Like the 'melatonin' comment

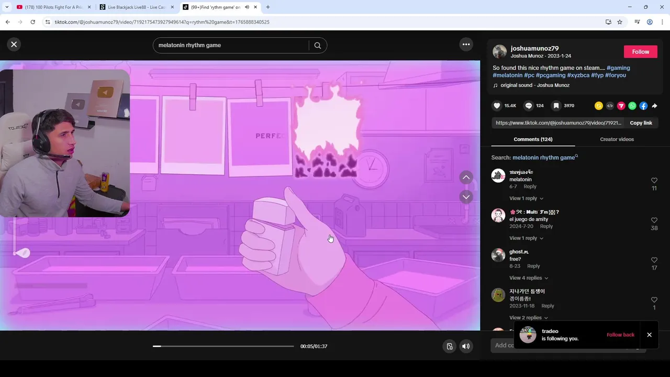654,180
